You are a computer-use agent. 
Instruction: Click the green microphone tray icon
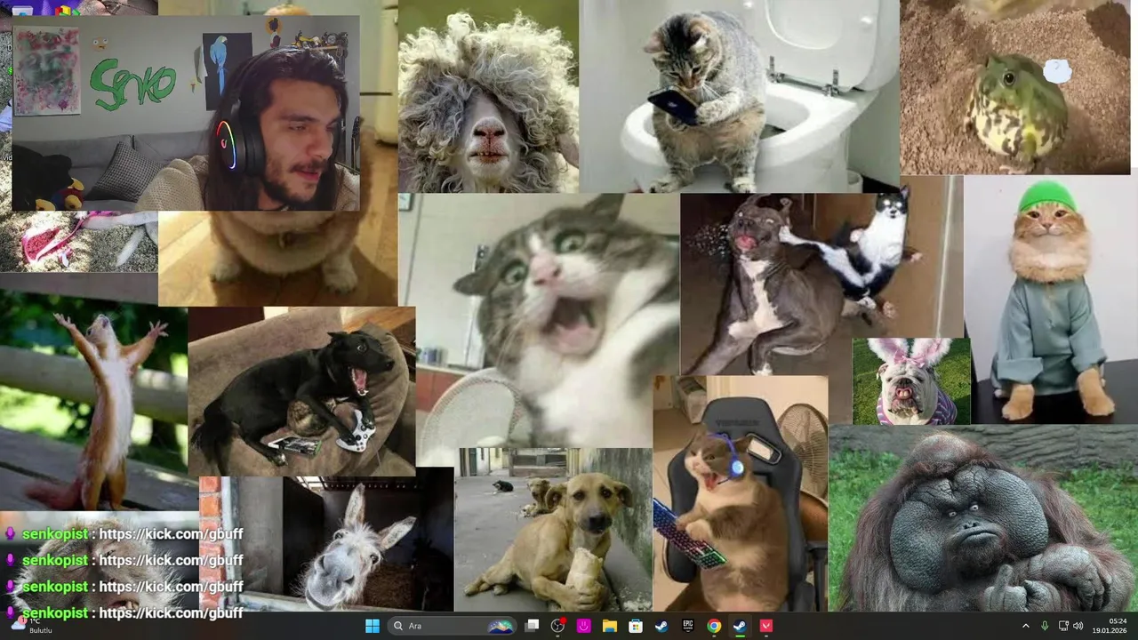[1045, 626]
